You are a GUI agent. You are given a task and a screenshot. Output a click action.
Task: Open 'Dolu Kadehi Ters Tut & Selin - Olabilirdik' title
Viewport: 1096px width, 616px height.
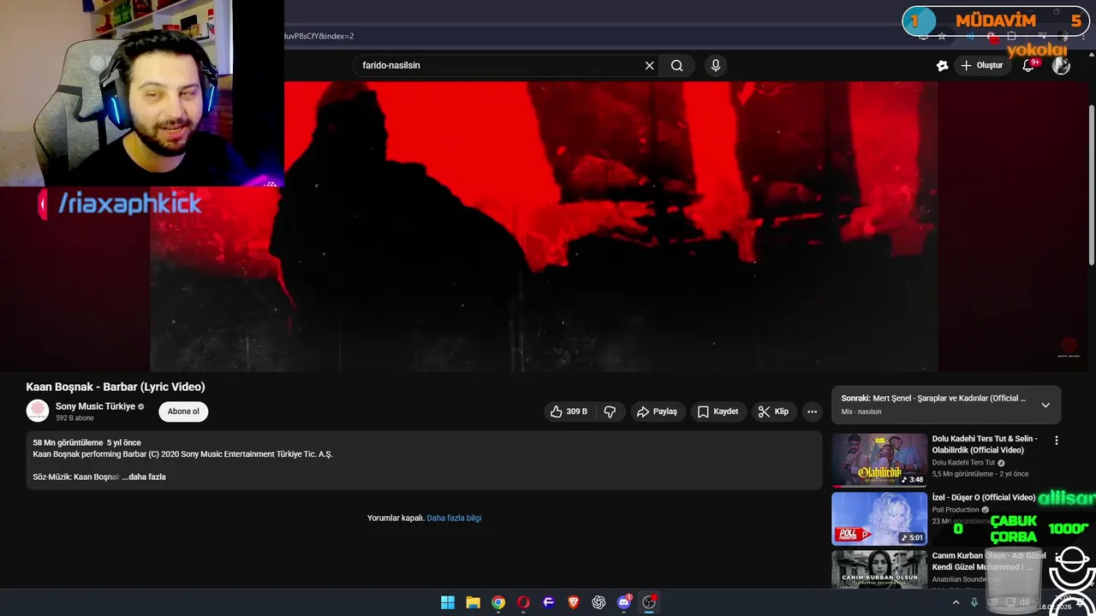[x=985, y=444]
